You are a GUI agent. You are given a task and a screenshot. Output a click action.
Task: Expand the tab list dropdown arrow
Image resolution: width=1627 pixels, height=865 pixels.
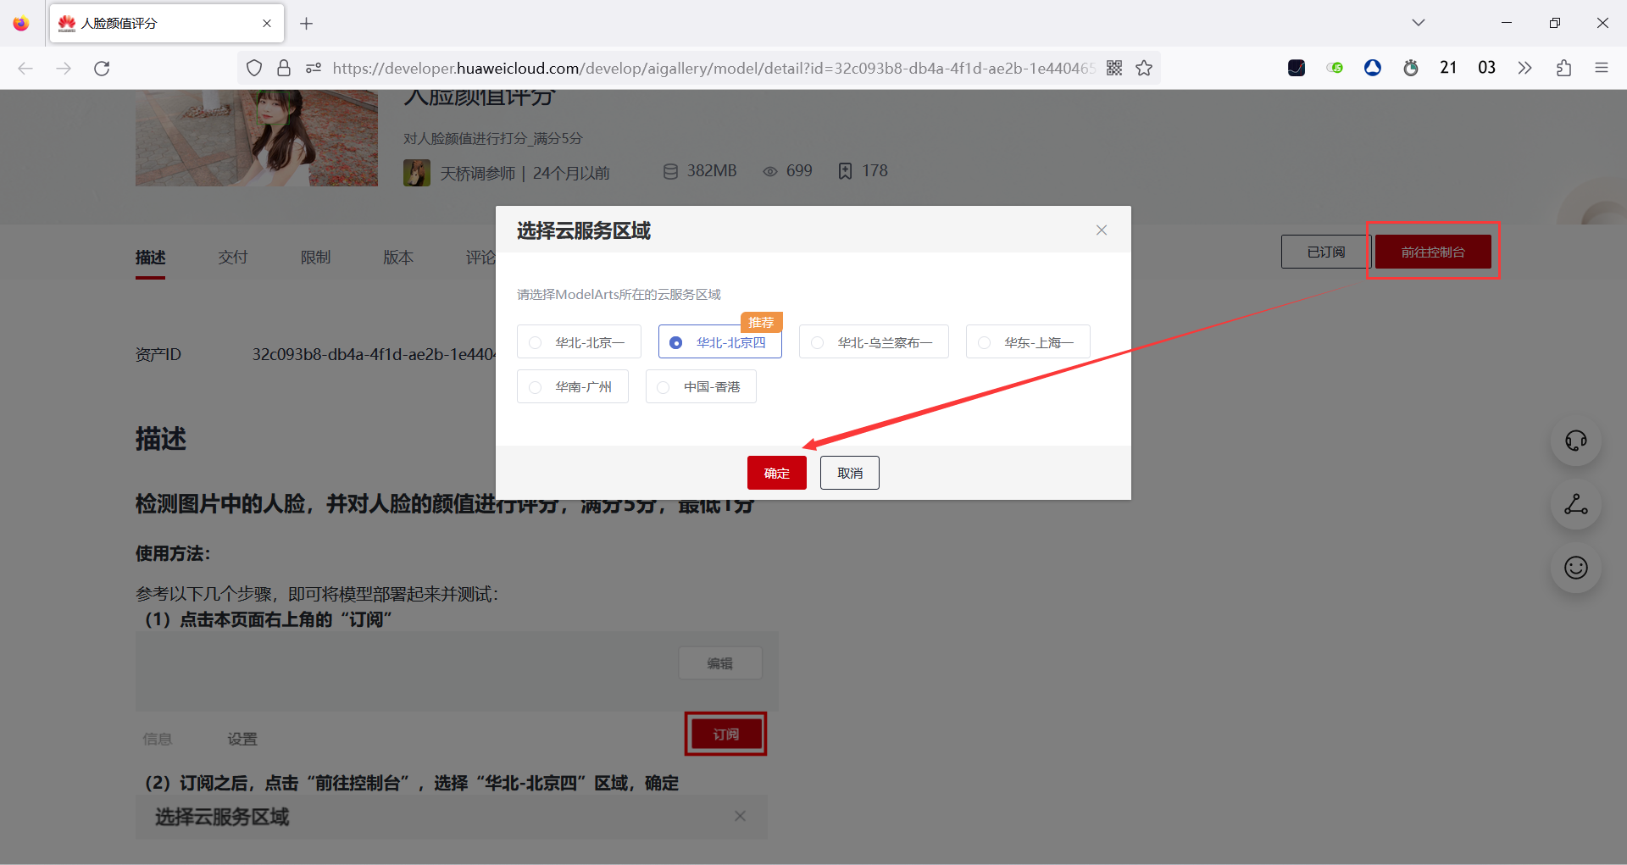coord(1418,23)
